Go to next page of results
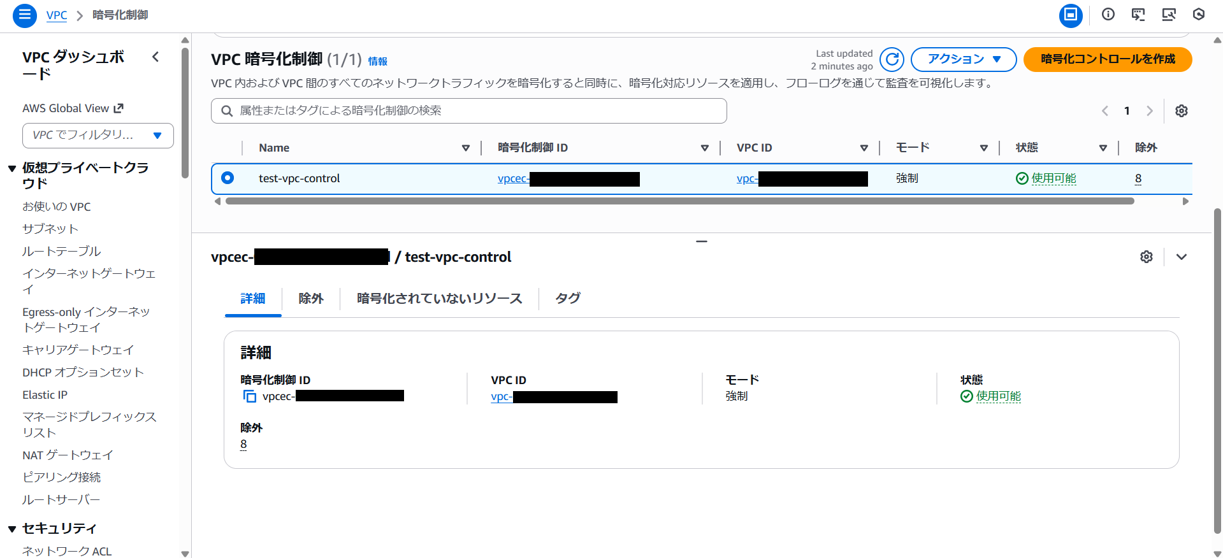1223x558 pixels. click(x=1150, y=111)
